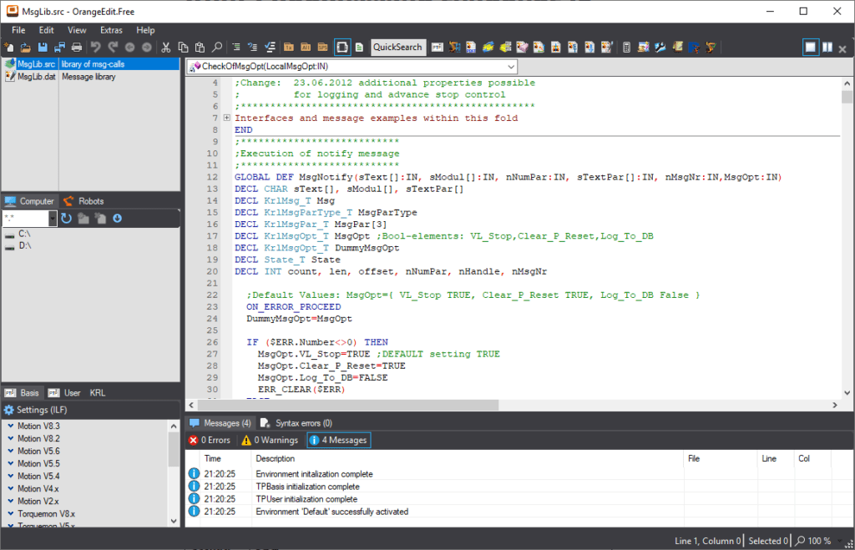Expand the folded region at line 7
The image size is (855, 550).
[227, 119]
